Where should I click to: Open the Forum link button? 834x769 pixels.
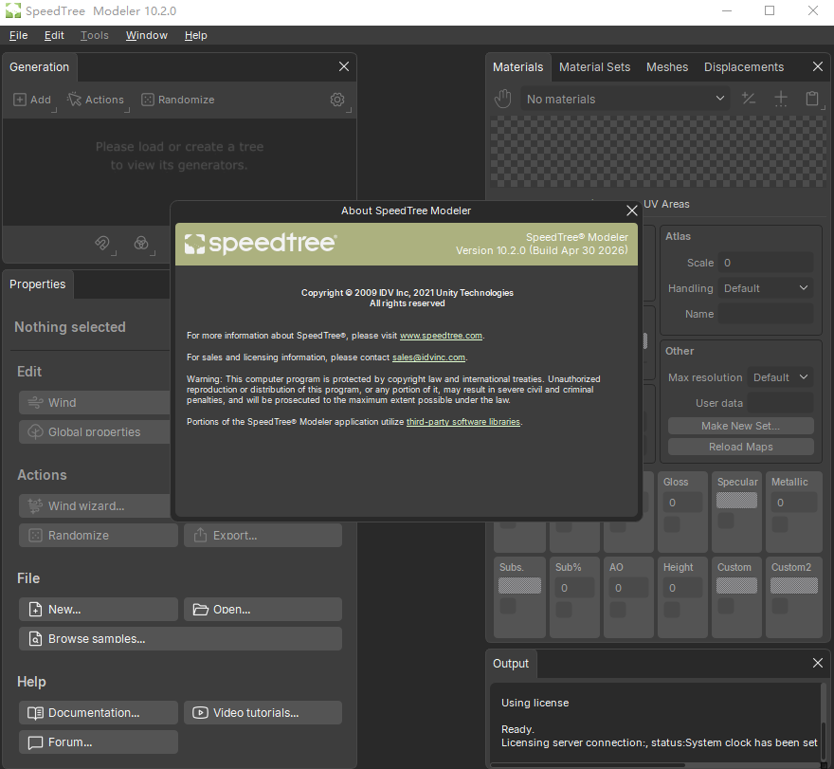point(99,742)
